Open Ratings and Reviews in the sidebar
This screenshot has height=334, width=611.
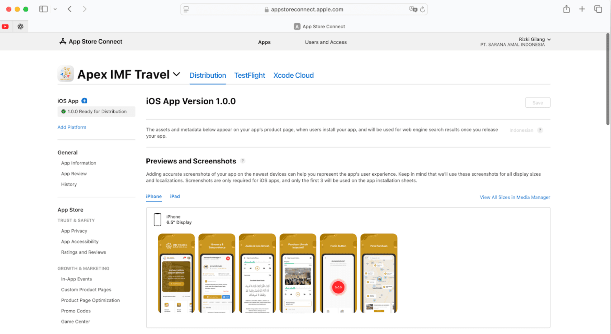84,252
